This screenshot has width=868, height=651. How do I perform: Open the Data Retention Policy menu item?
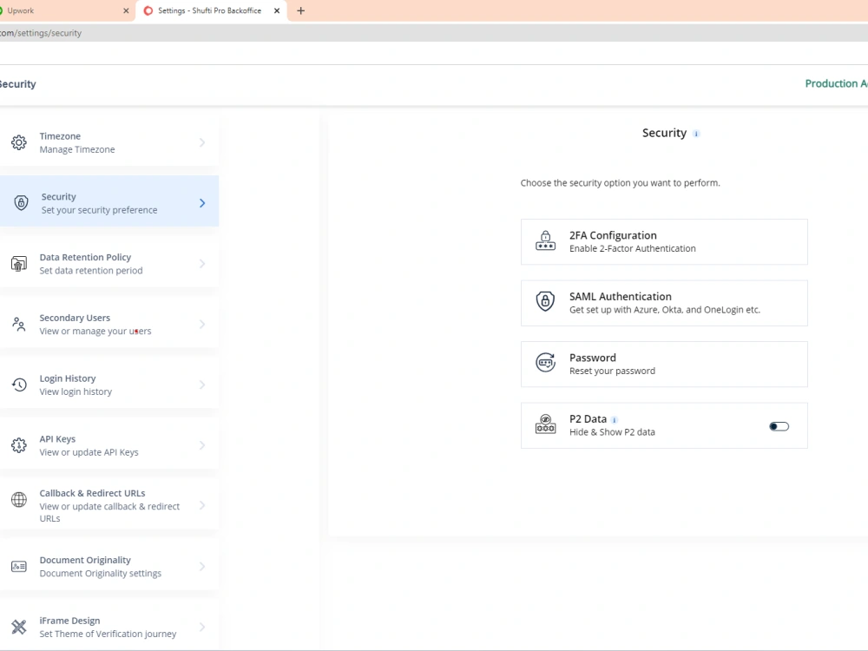109,264
